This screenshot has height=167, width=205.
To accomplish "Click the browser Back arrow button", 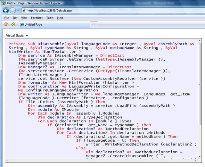I will [6, 11].
